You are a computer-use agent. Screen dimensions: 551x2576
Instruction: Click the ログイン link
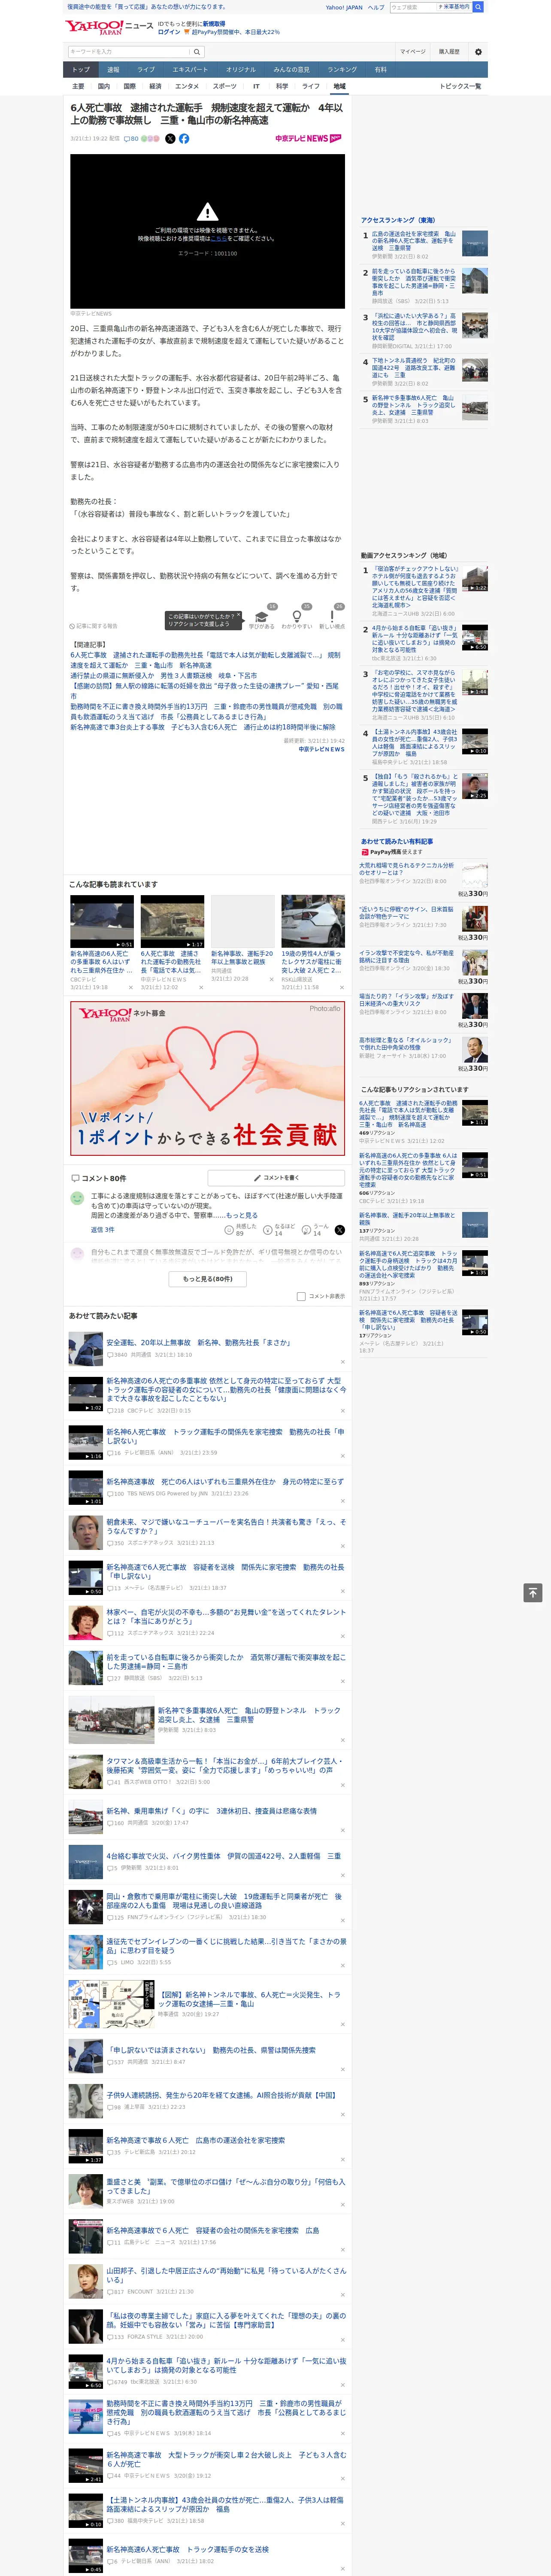click(169, 32)
